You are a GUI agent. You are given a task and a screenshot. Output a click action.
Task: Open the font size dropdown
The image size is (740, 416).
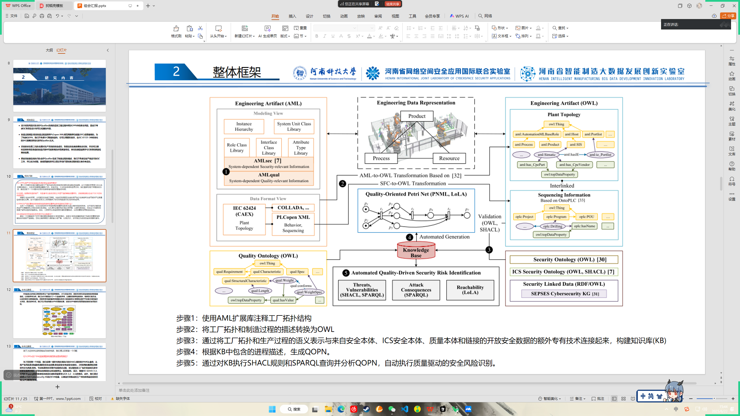click(x=372, y=28)
